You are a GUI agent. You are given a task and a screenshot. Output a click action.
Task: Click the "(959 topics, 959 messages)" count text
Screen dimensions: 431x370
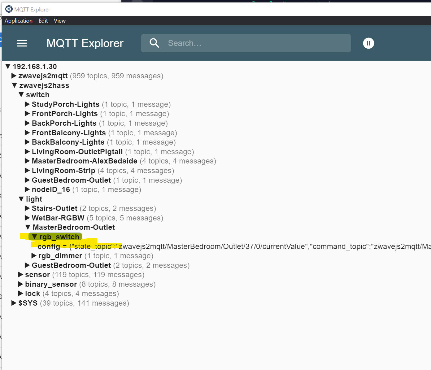pos(117,76)
